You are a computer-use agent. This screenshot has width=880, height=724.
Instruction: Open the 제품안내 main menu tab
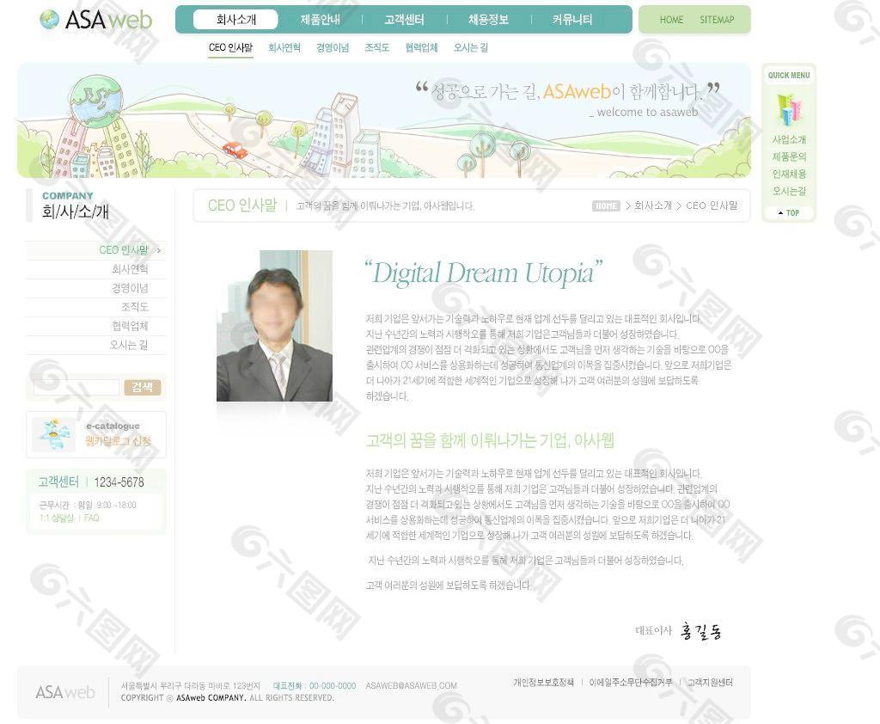(320, 20)
